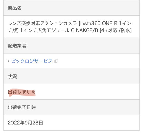Click the triangle arrow before ビックロジサービス
The height and width of the screenshot is (134, 143).
[x=8, y=61]
